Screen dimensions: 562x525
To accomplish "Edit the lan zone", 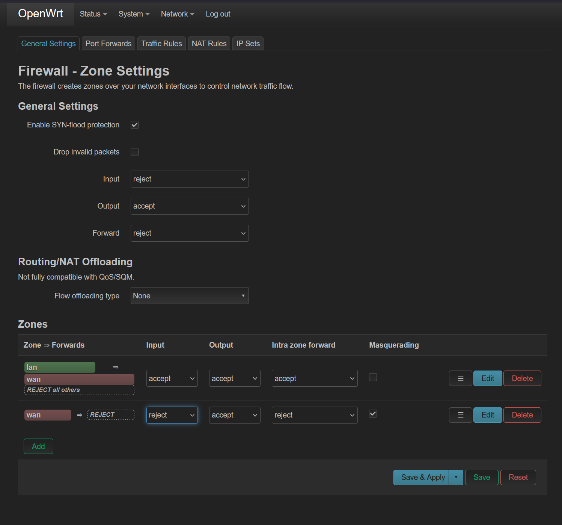I will 488,378.
